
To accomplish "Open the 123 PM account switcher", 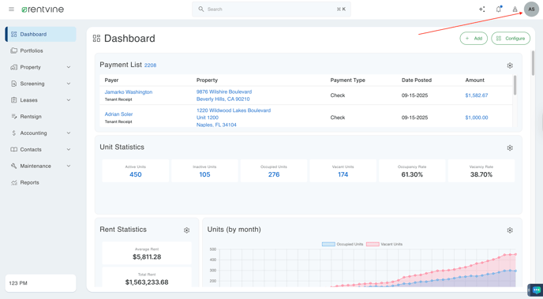I will point(40,283).
